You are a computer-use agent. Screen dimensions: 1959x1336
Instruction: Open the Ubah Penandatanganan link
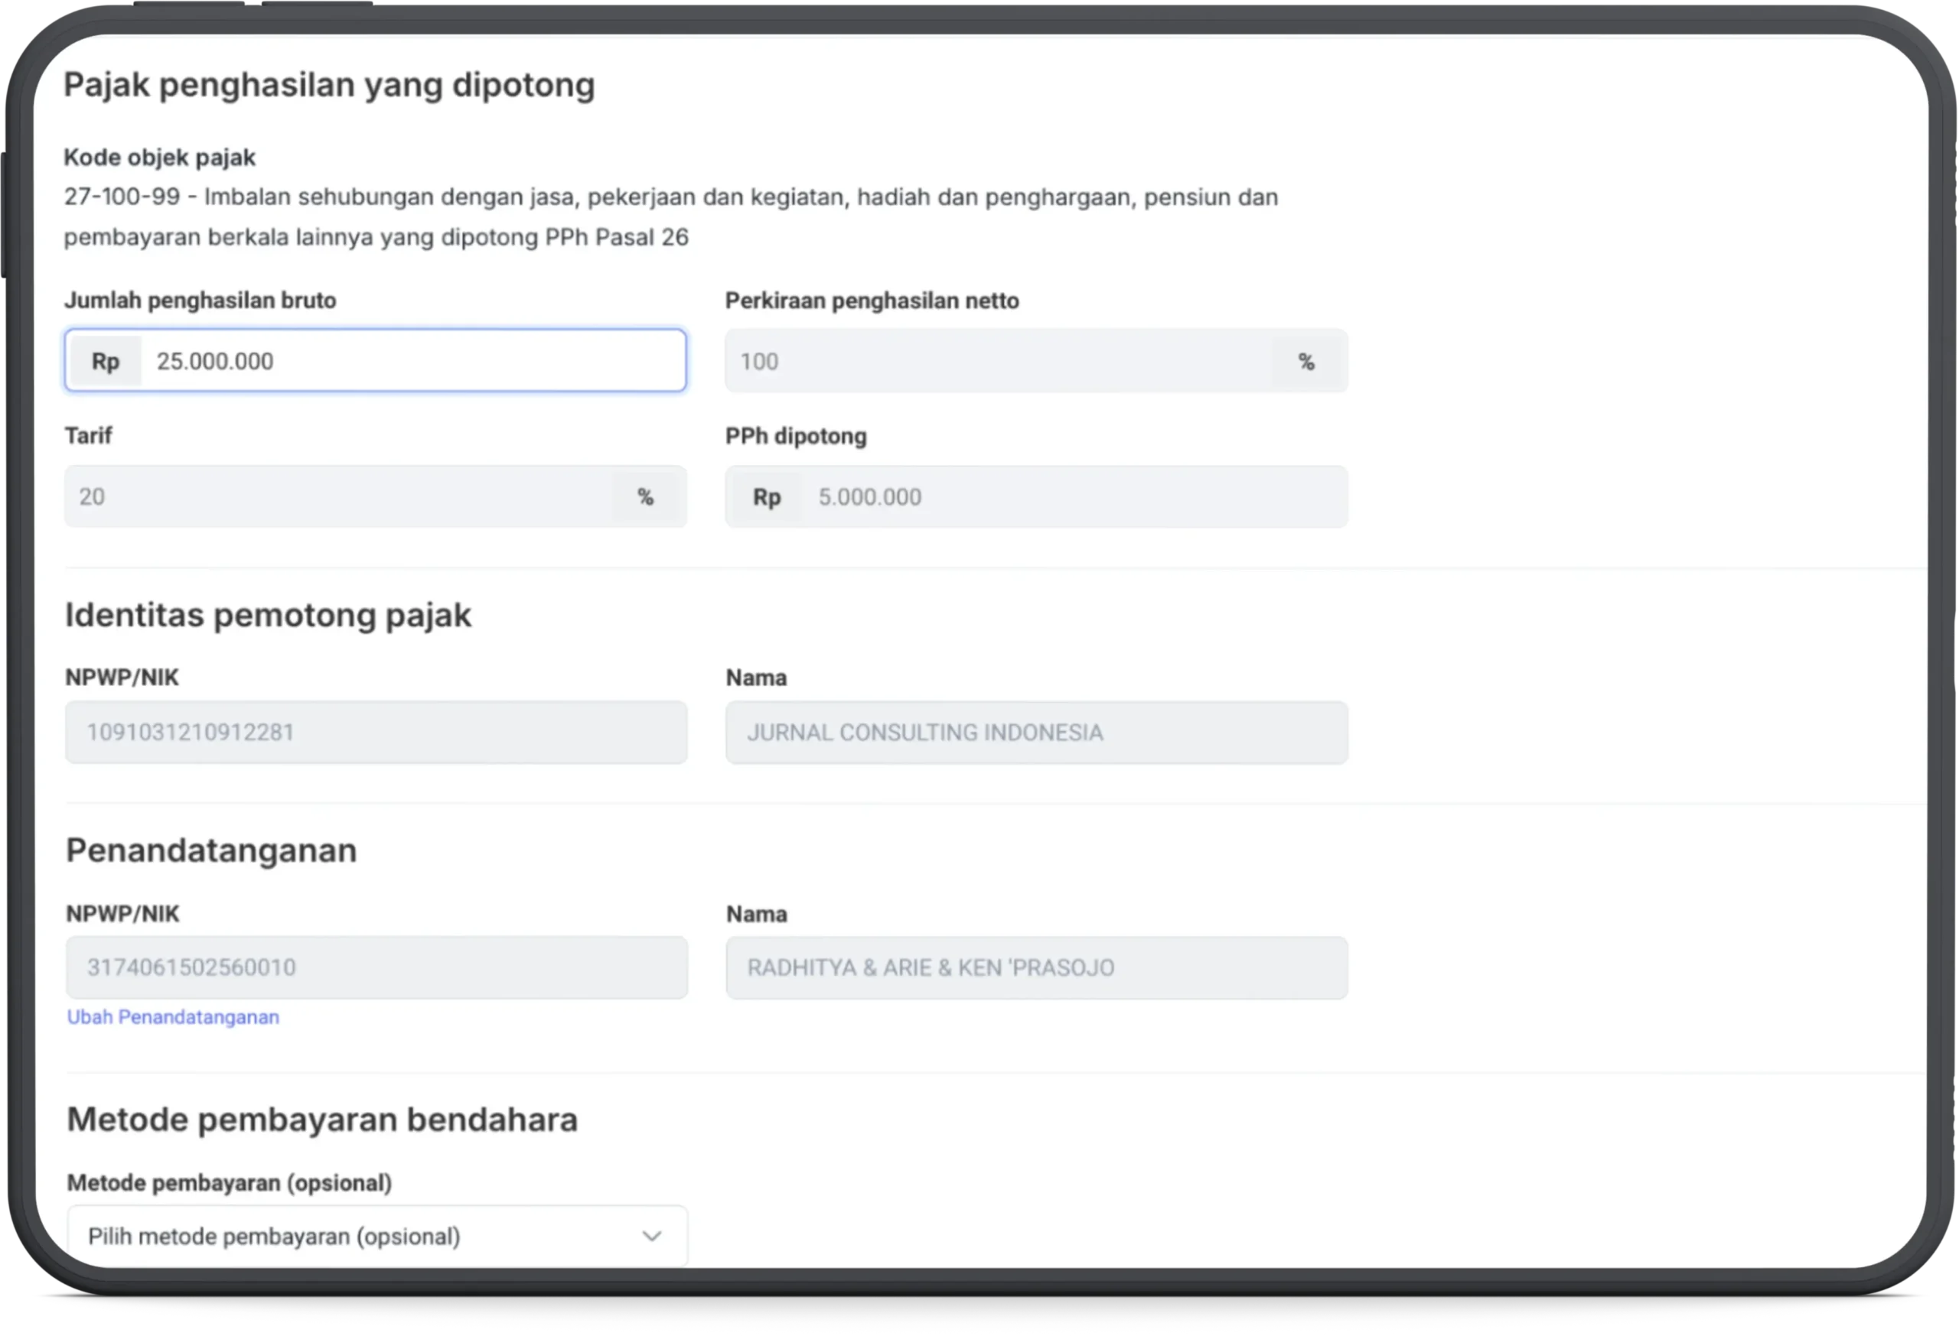(x=173, y=1017)
